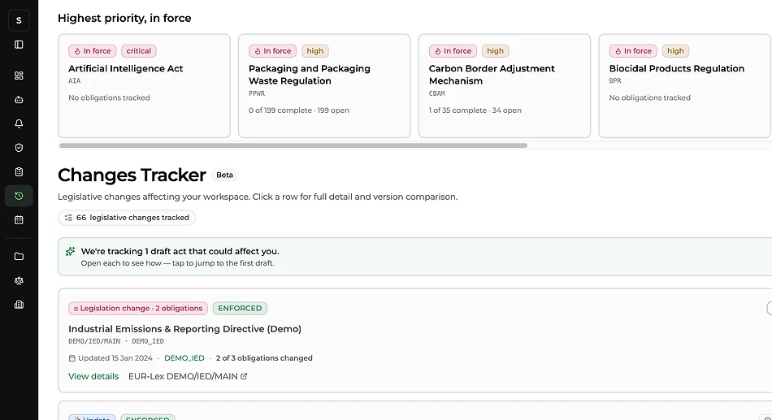
Task: Click the '0 of 199 complete · 199 open' text
Action: (x=299, y=110)
